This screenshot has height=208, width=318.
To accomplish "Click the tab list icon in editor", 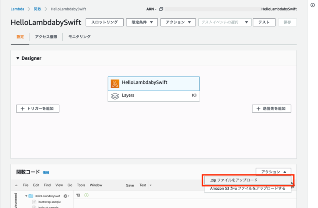I will tap(78, 195).
